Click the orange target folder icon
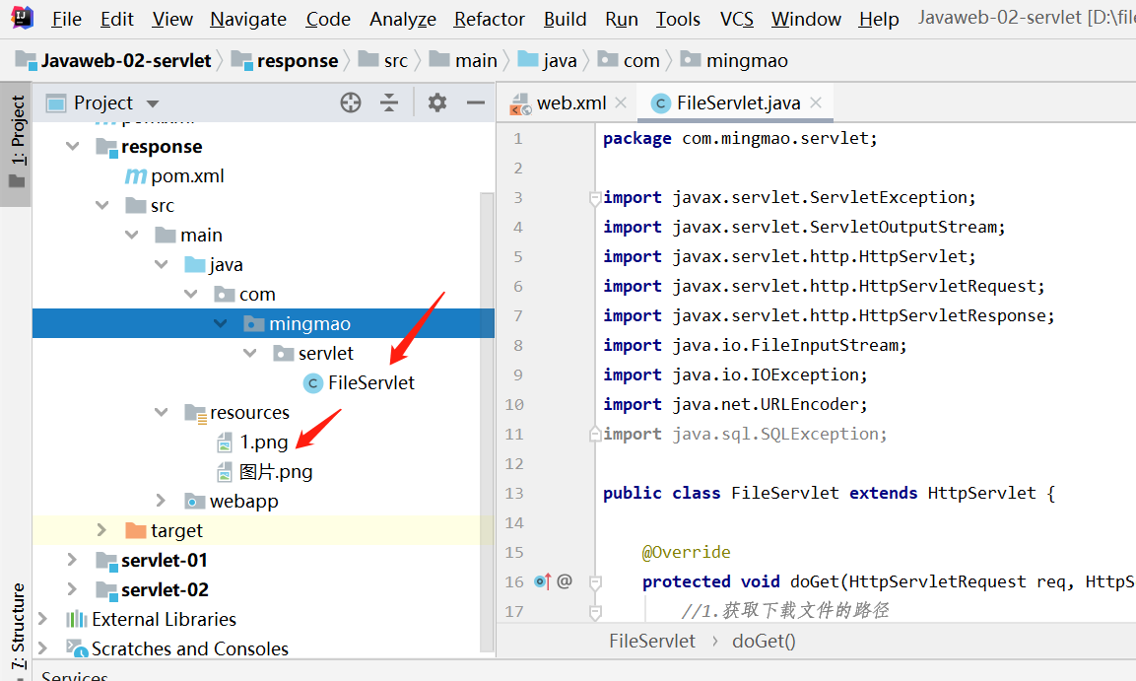The image size is (1136, 681). click(x=136, y=530)
